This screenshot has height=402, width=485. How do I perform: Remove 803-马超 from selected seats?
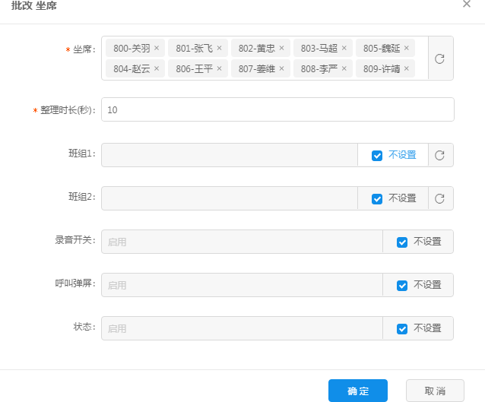pyautogui.click(x=344, y=48)
